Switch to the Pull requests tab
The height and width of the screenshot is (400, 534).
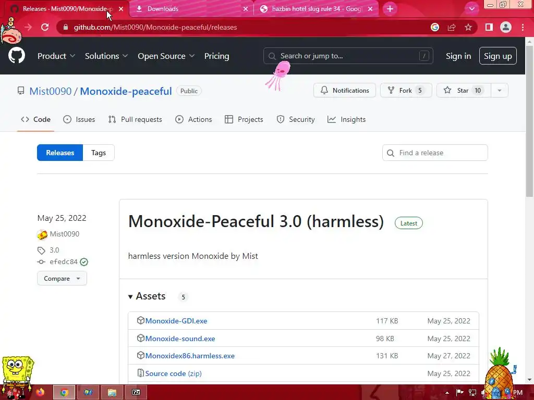[x=135, y=119]
